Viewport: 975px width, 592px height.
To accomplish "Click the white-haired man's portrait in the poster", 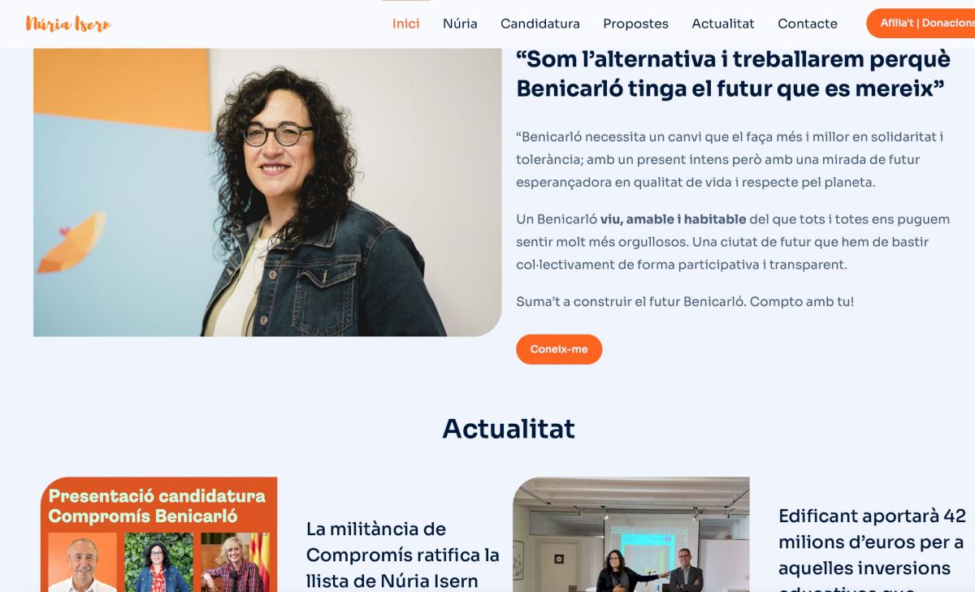I will [83, 562].
